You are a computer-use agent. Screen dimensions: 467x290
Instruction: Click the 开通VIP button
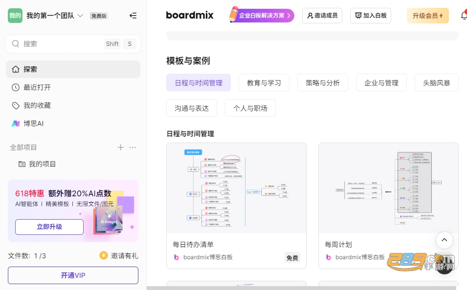[73, 275]
